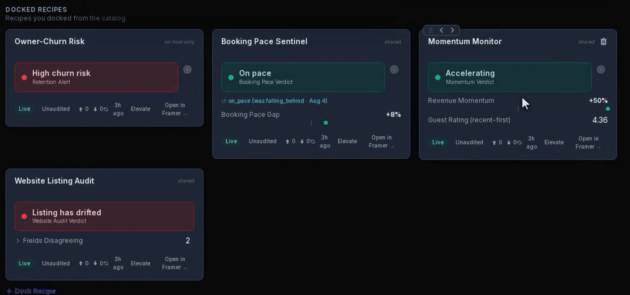Screen dimensions: 630x295
Task: Toggle Live badge on Website Listing Audit
Action: click(x=24, y=263)
